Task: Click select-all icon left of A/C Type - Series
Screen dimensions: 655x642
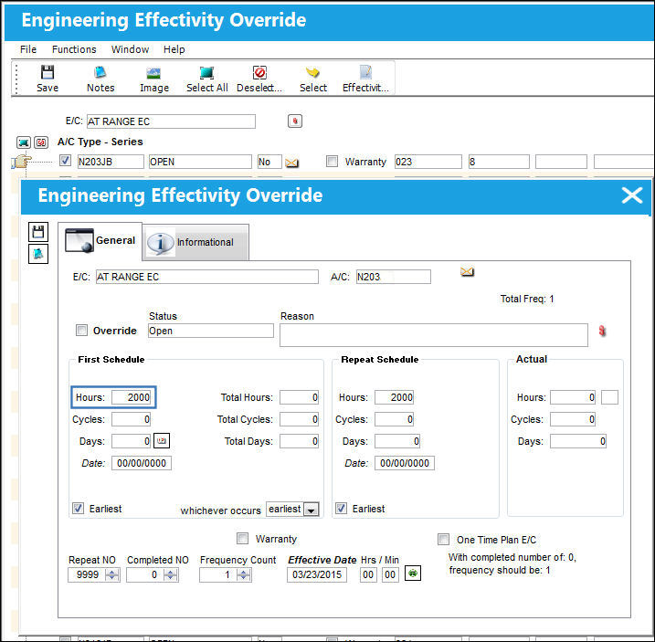Action: [x=24, y=142]
